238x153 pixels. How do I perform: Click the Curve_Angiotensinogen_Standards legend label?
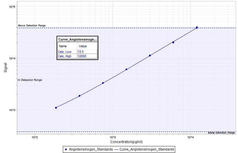(x=147, y=149)
